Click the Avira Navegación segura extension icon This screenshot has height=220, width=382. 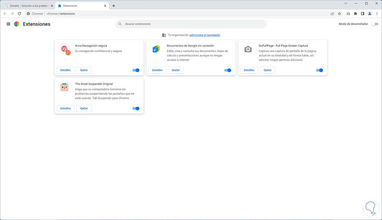click(66, 50)
